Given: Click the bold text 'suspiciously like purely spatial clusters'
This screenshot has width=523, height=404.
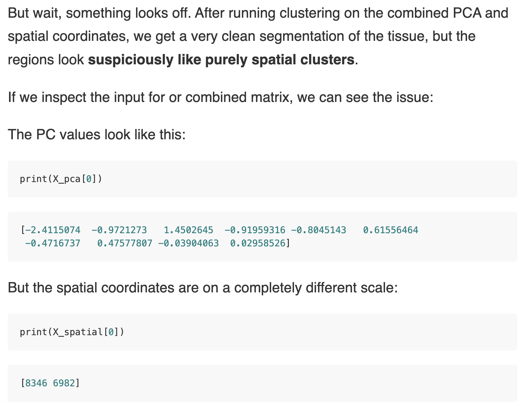Looking at the screenshot, I should tap(221, 60).
